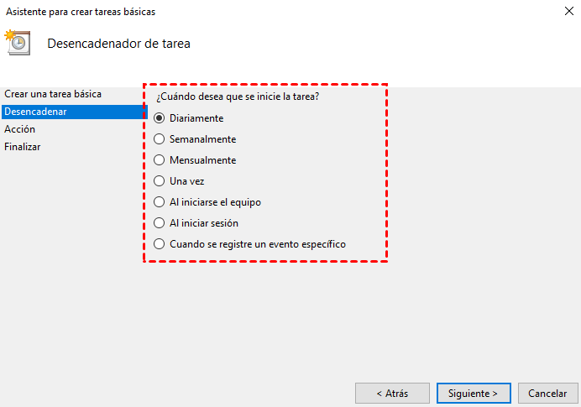Go back with the Atrás button

(392, 393)
